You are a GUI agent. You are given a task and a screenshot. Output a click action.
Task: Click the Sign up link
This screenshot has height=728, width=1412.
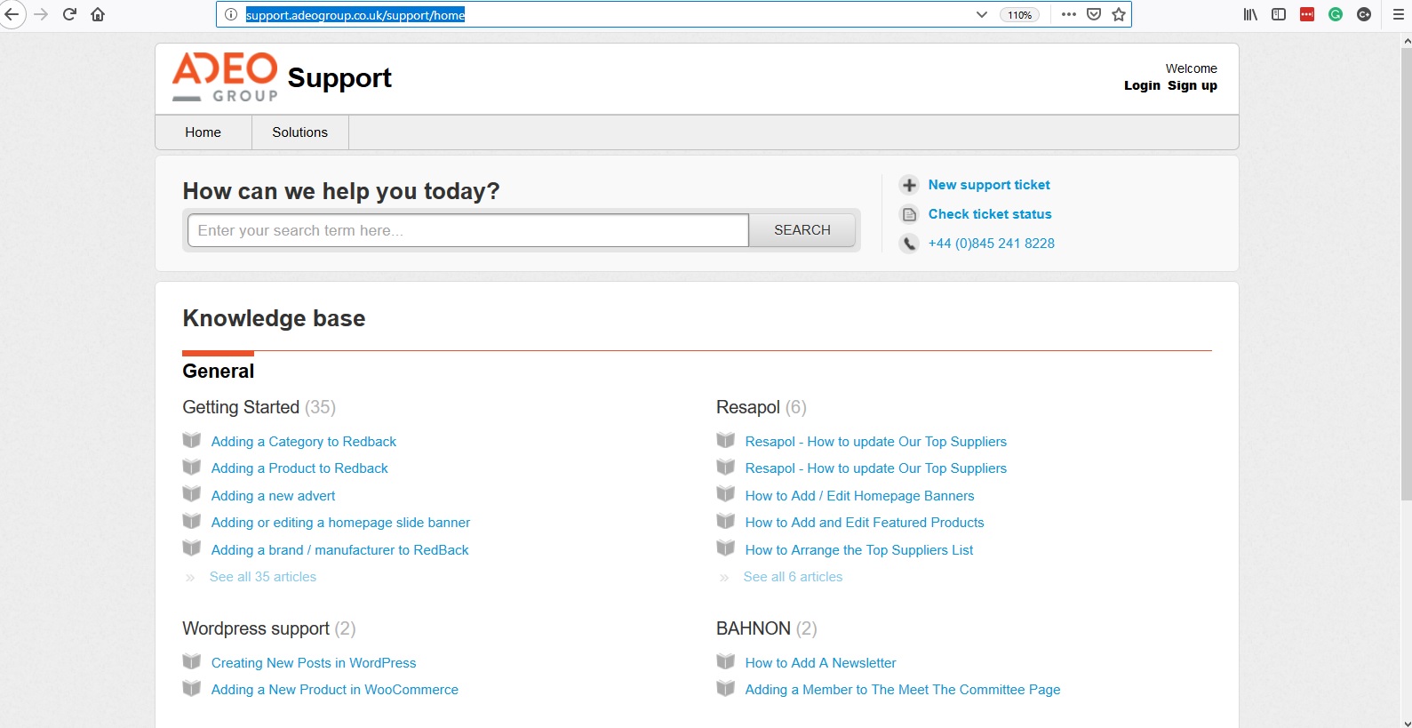[1193, 85]
